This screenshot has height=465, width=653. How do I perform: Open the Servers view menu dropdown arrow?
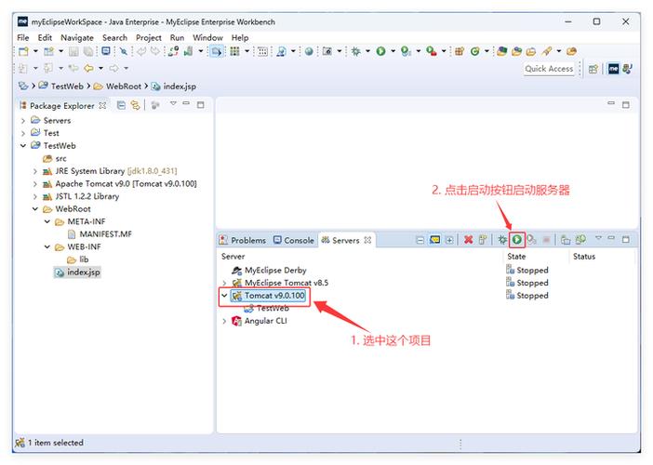tap(598, 239)
